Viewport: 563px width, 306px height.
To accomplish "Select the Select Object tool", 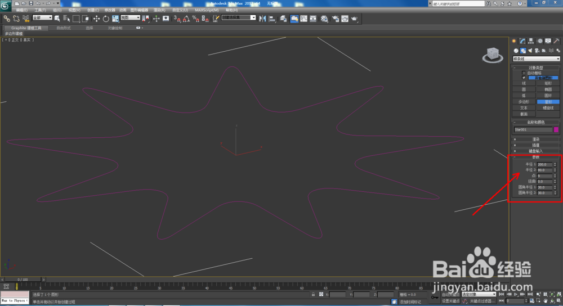I will [57, 19].
